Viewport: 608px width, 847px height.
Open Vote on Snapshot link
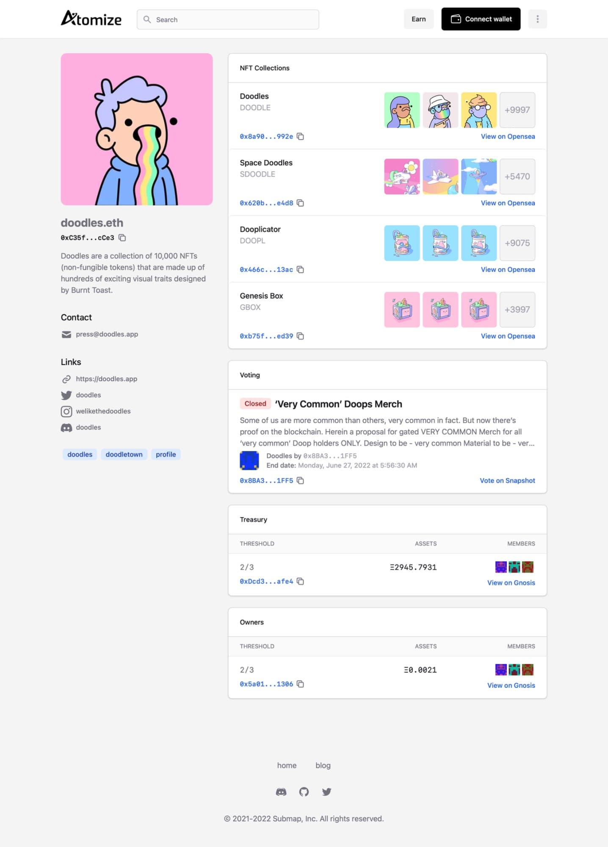tap(507, 481)
